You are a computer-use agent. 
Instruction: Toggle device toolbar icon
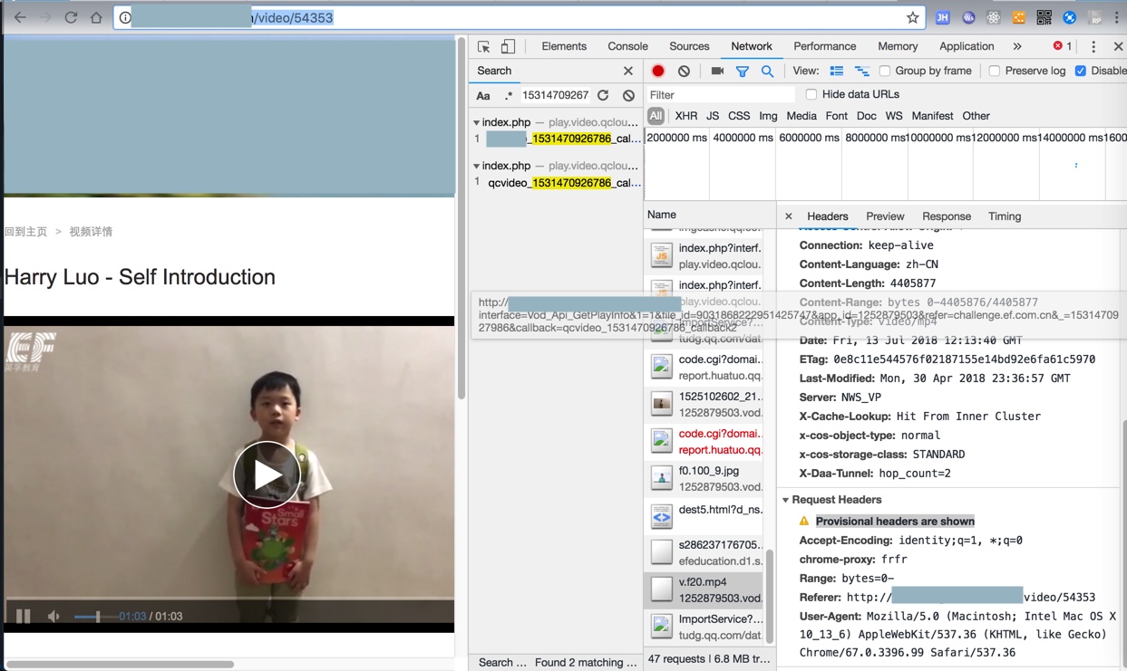click(x=508, y=46)
